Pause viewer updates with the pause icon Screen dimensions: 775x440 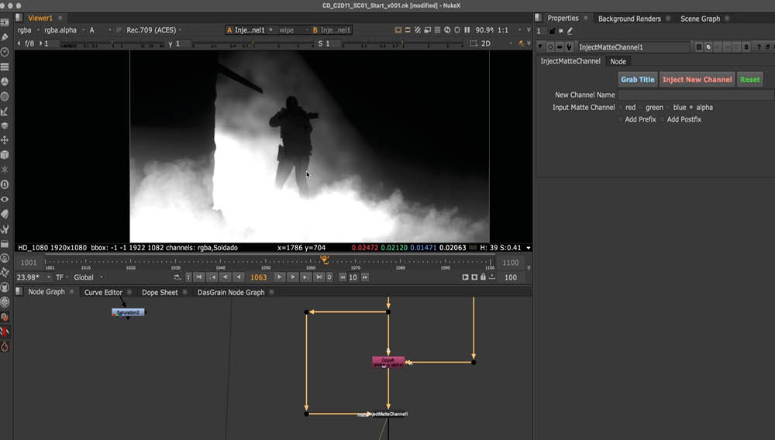coord(467,30)
